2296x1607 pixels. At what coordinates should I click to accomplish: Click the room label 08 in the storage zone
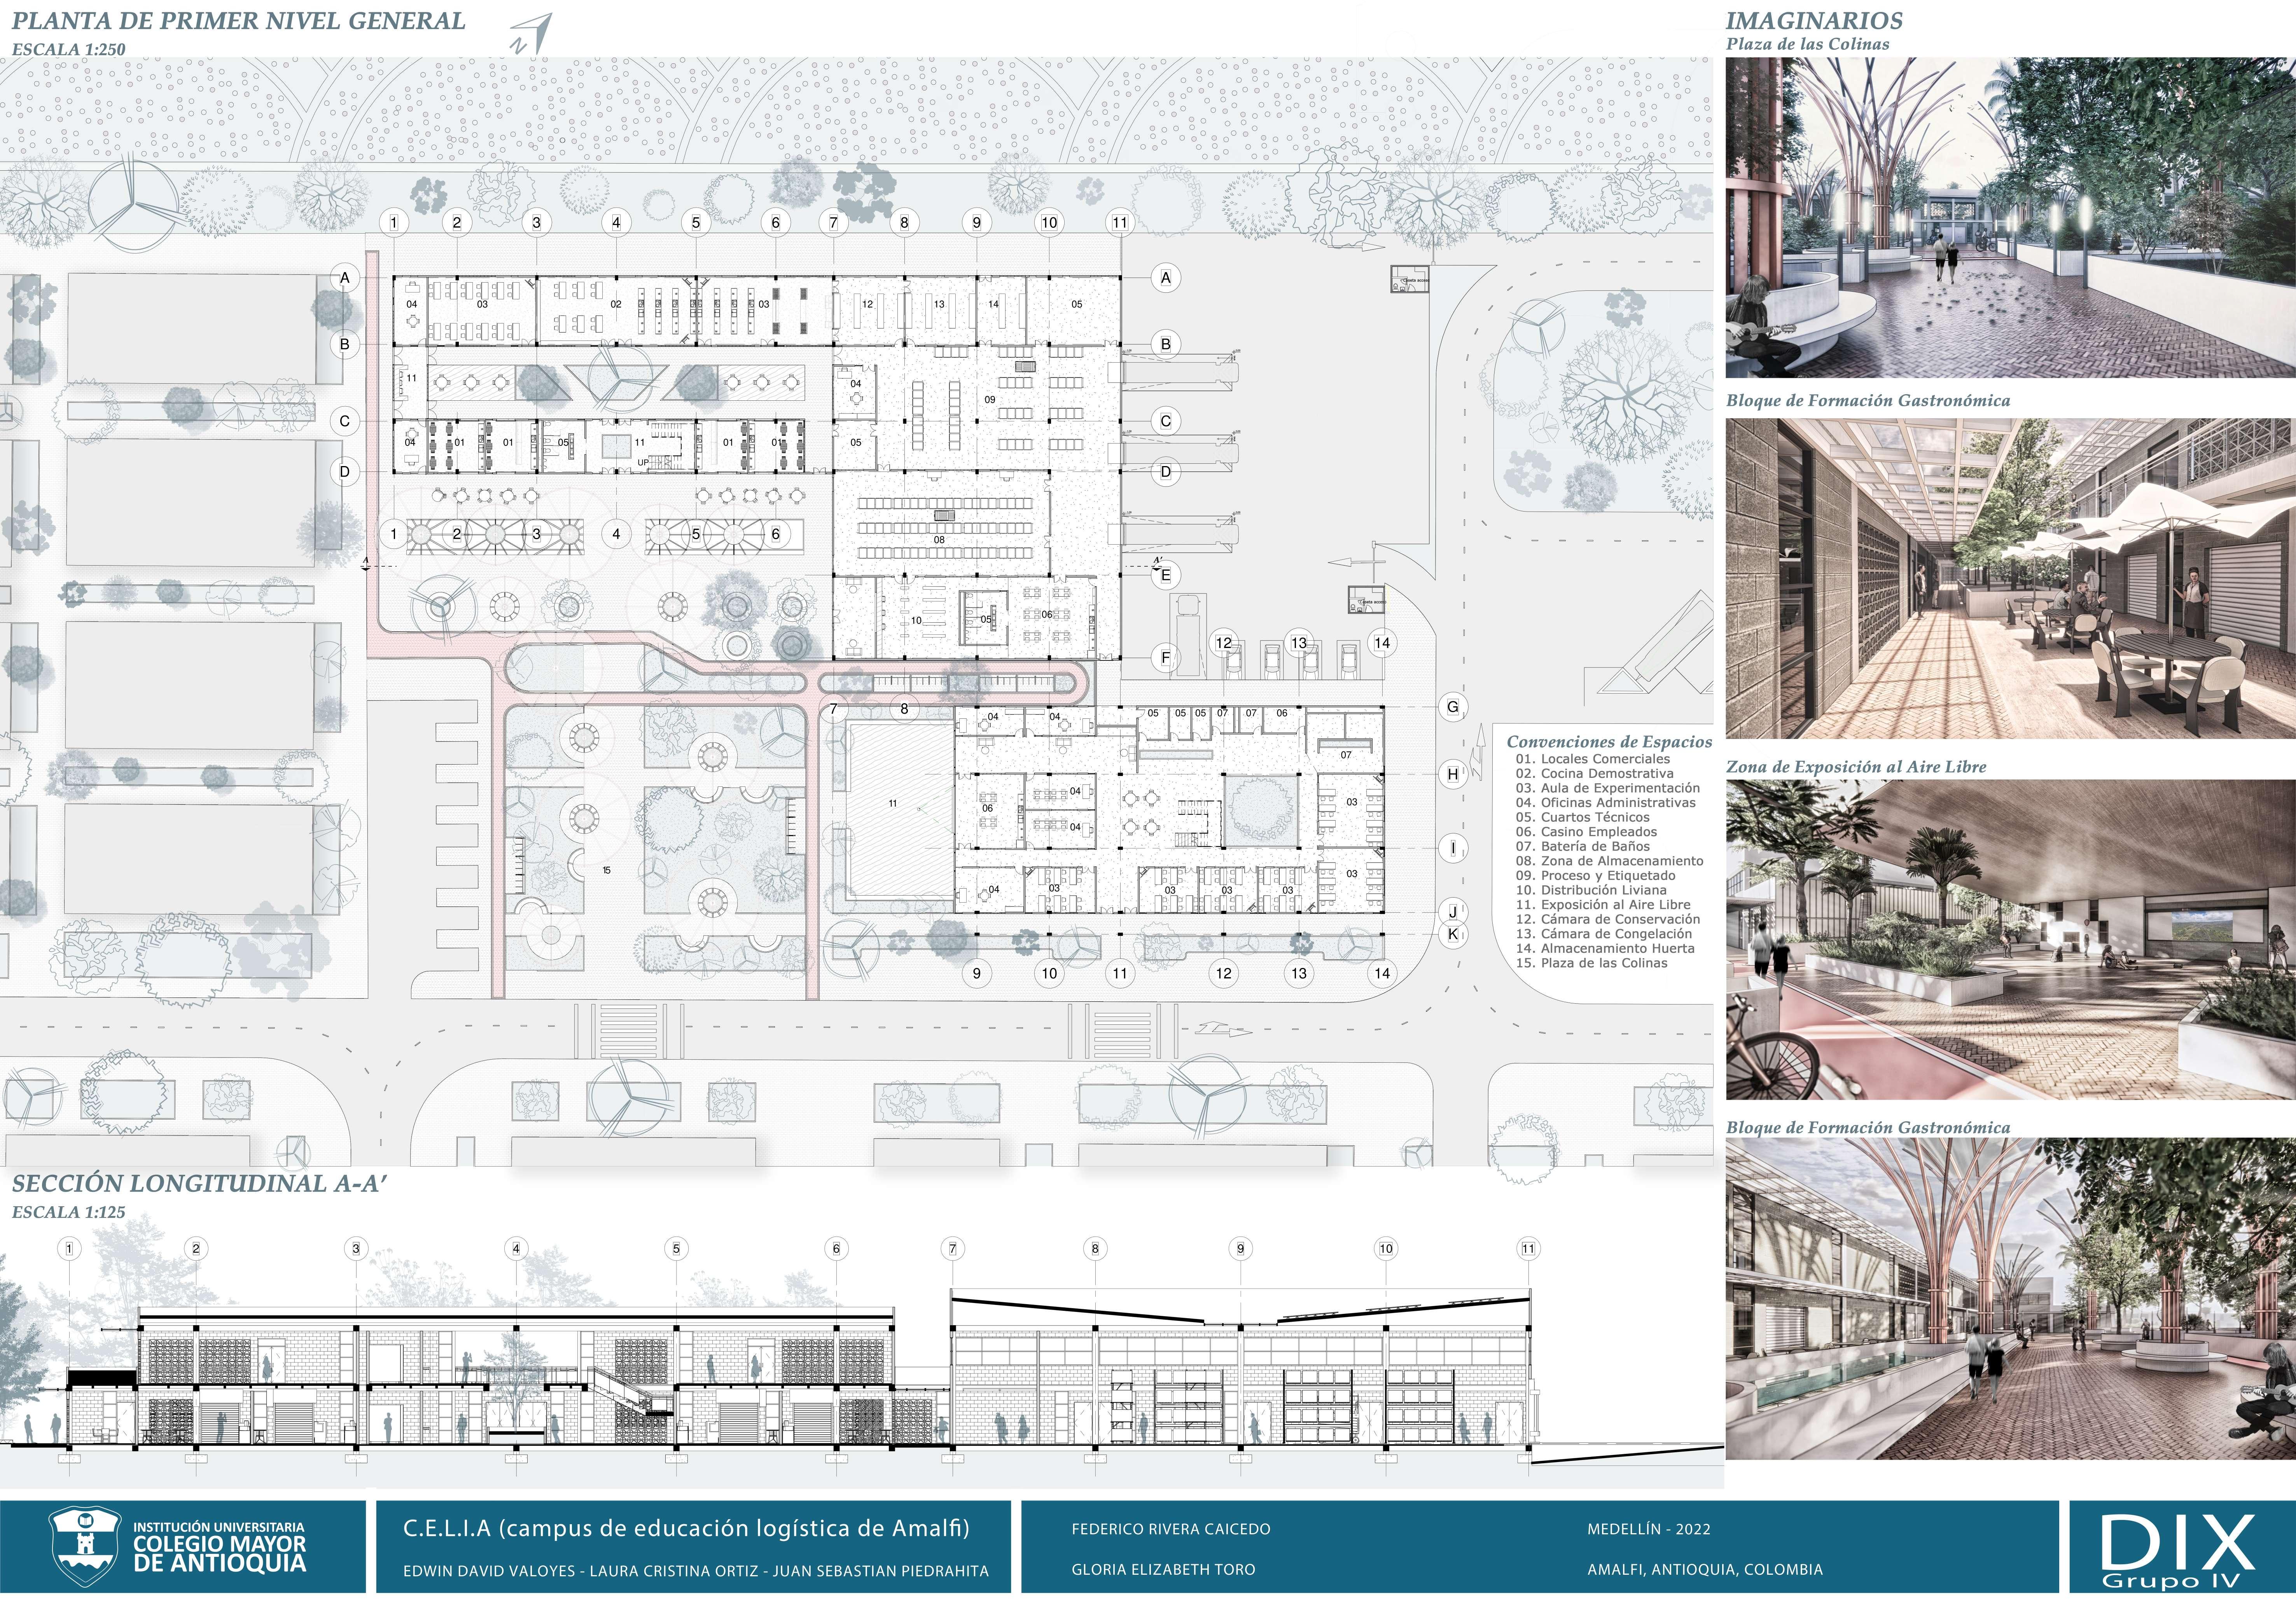[x=939, y=540]
